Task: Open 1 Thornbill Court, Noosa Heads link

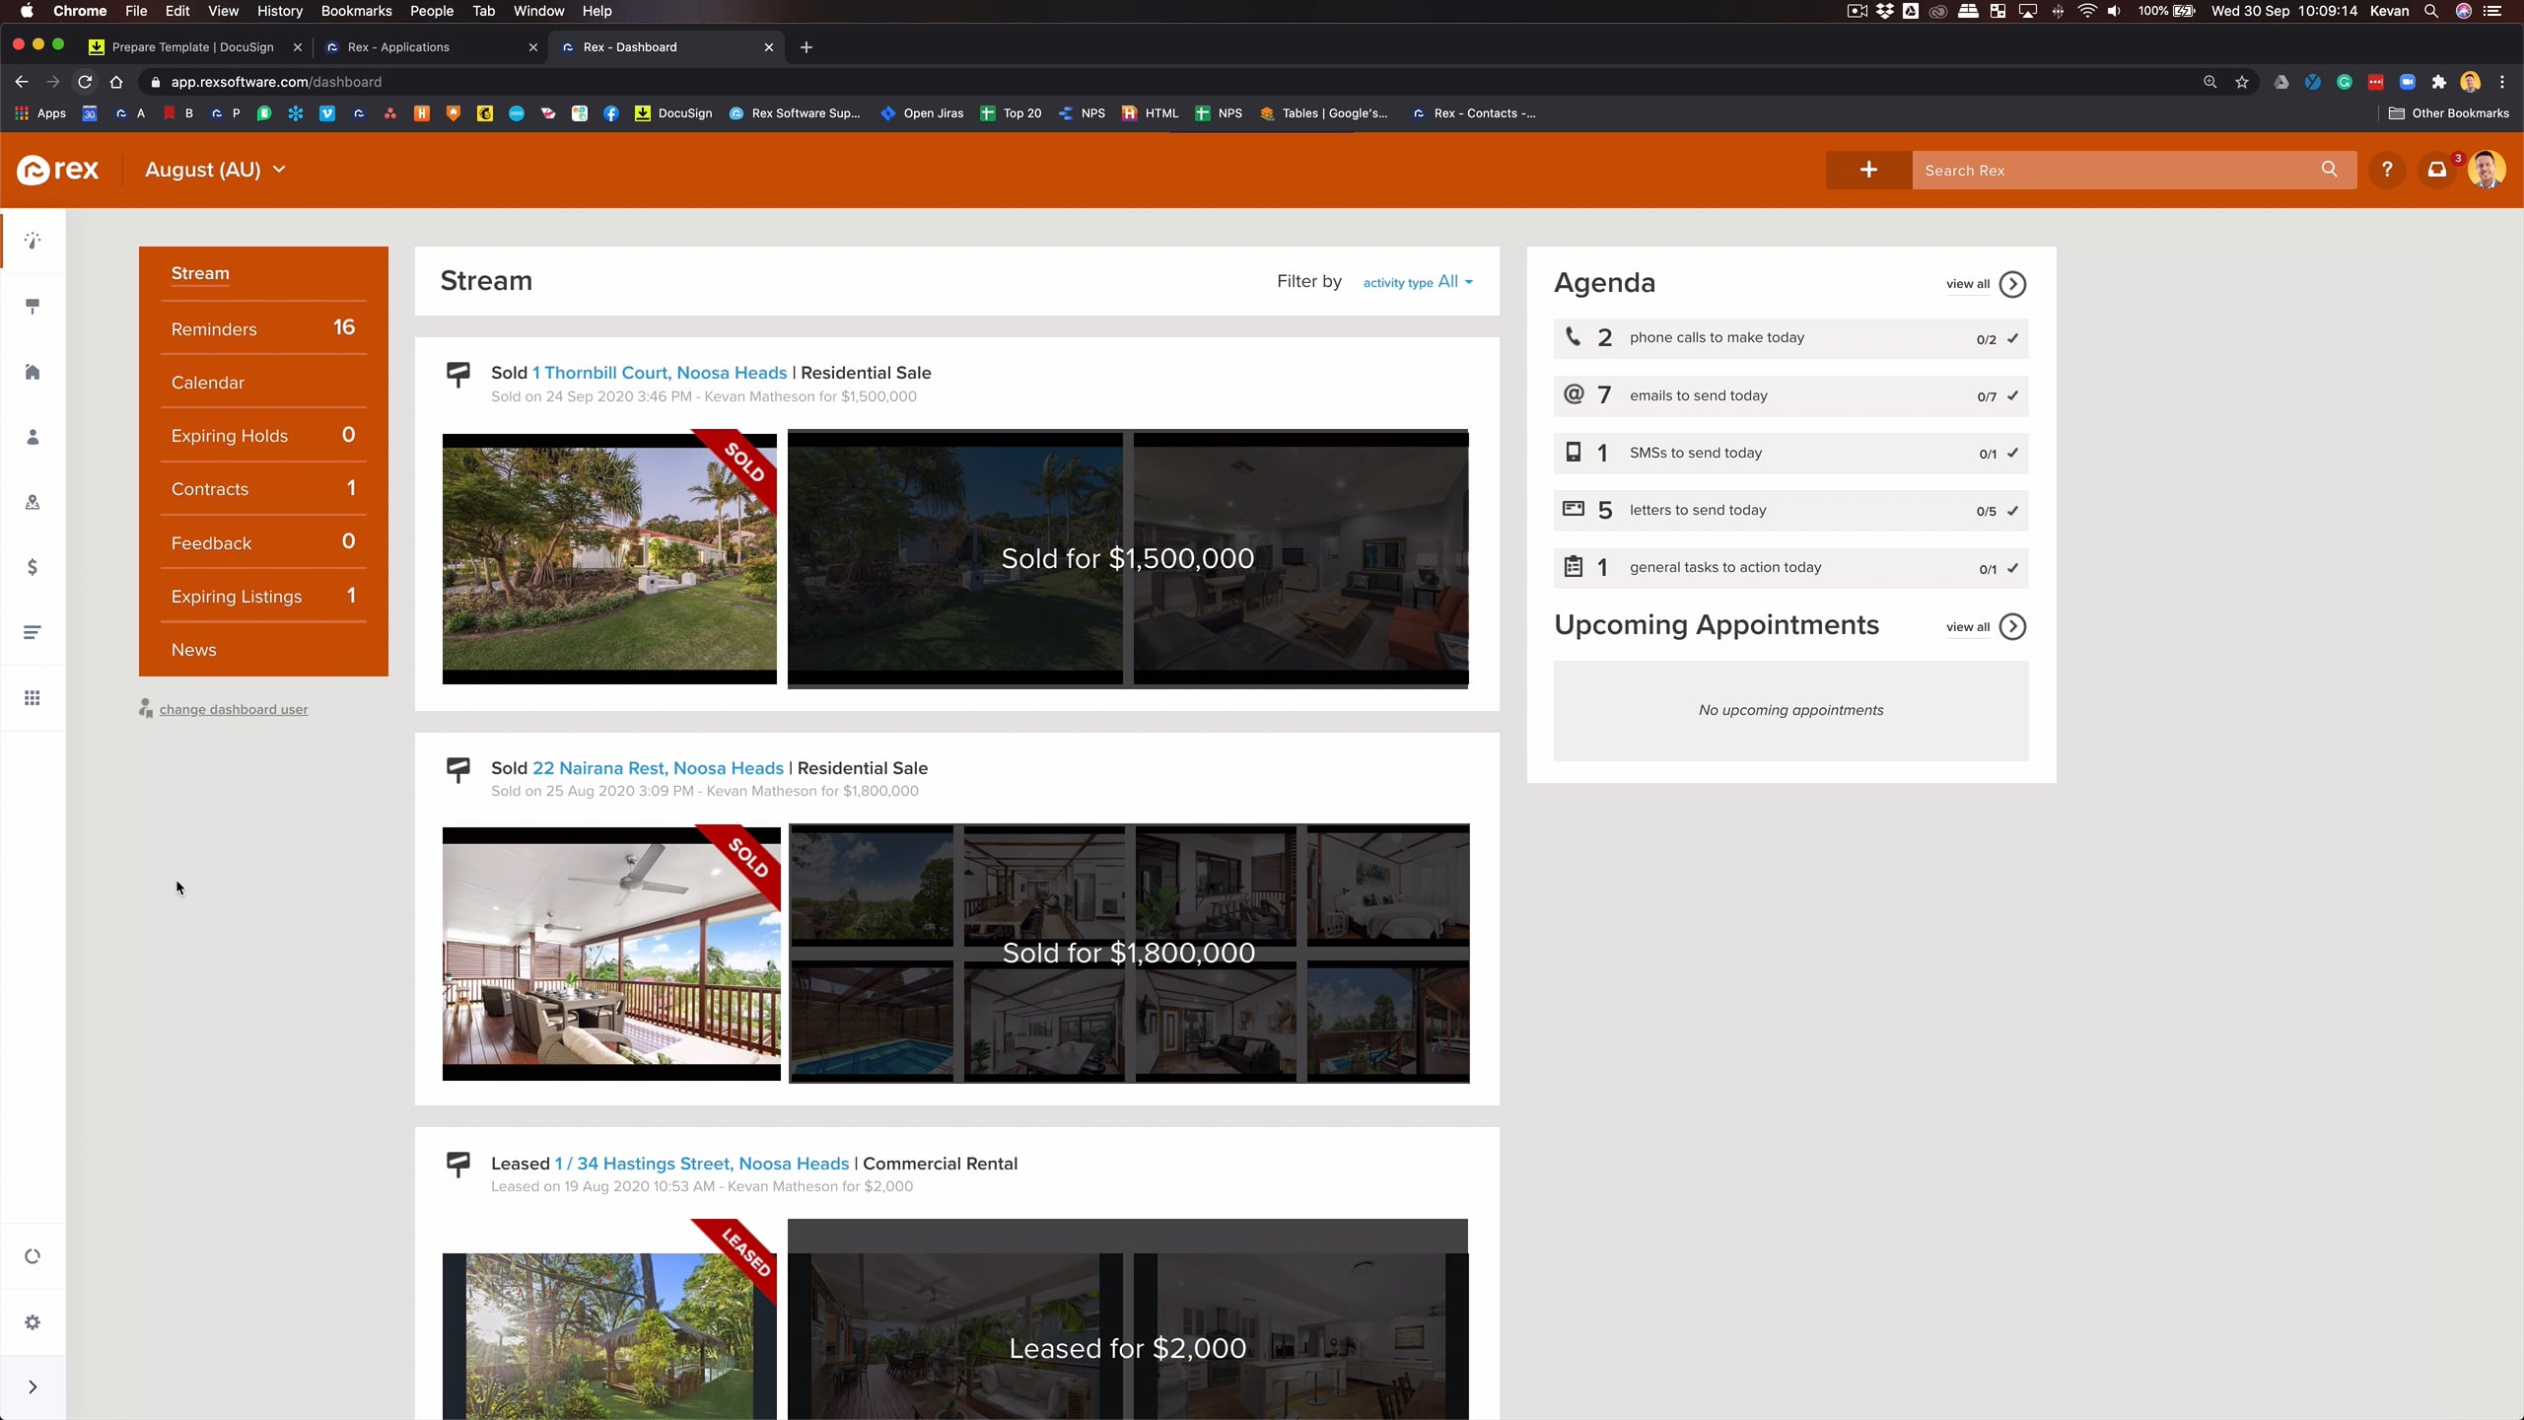Action: pos(660,373)
